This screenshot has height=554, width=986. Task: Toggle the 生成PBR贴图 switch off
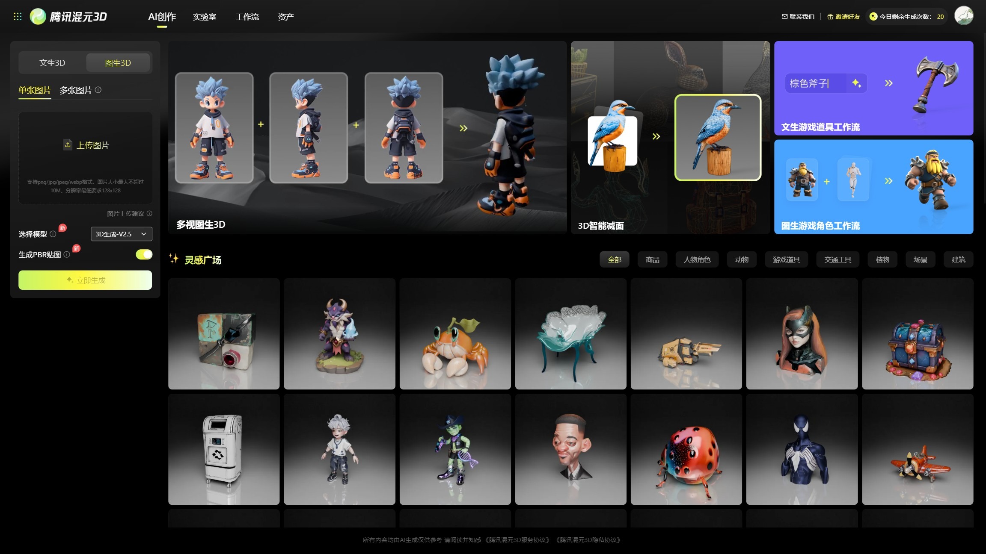point(144,254)
